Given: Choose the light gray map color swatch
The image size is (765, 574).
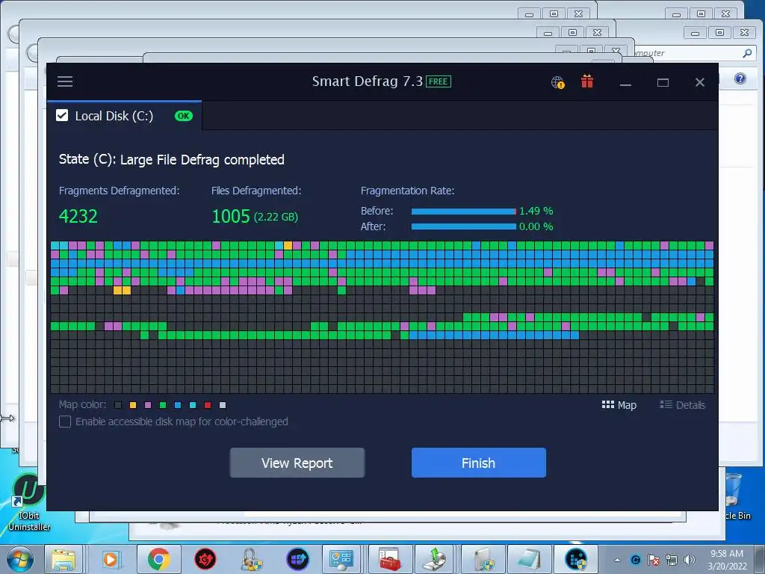Looking at the screenshot, I should (x=223, y=405).
